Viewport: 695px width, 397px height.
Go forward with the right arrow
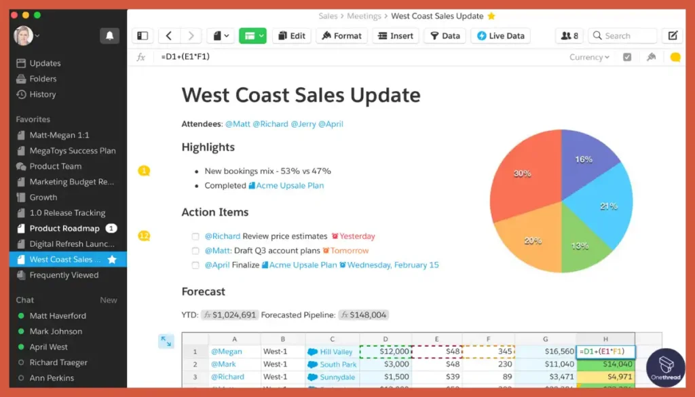pos(191,36)
